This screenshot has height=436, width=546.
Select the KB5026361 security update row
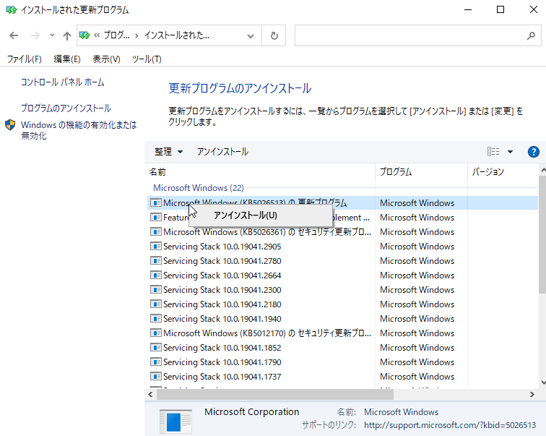342,232
